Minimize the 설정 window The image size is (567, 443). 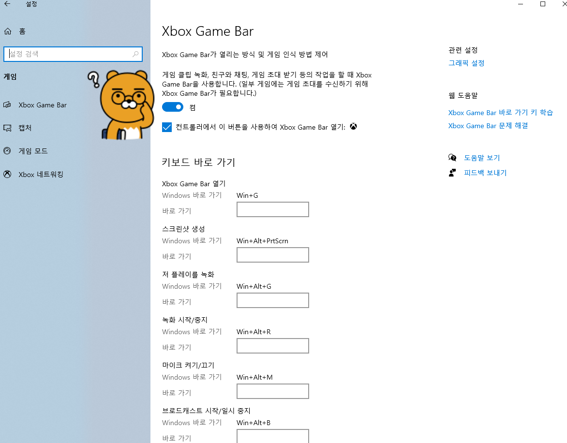[521, 4]
